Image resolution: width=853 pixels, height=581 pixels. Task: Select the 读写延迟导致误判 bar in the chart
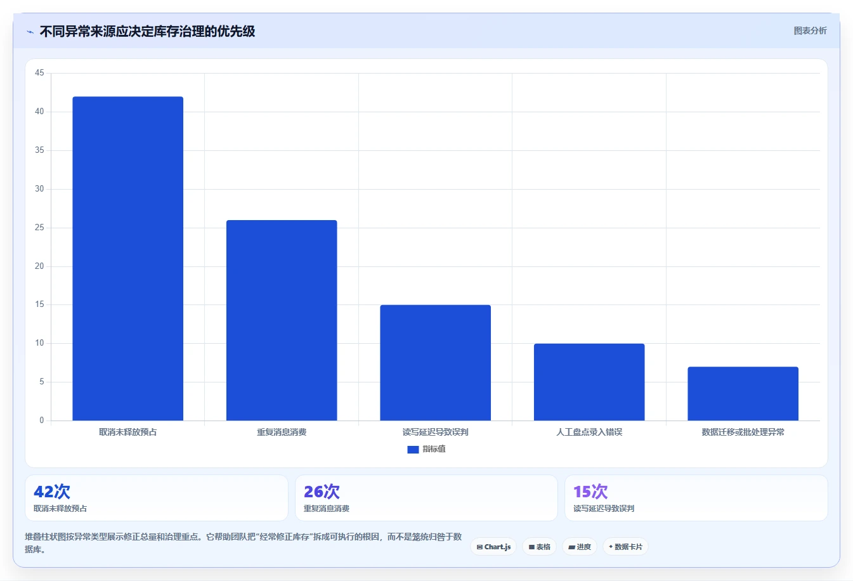pos(436,363)
